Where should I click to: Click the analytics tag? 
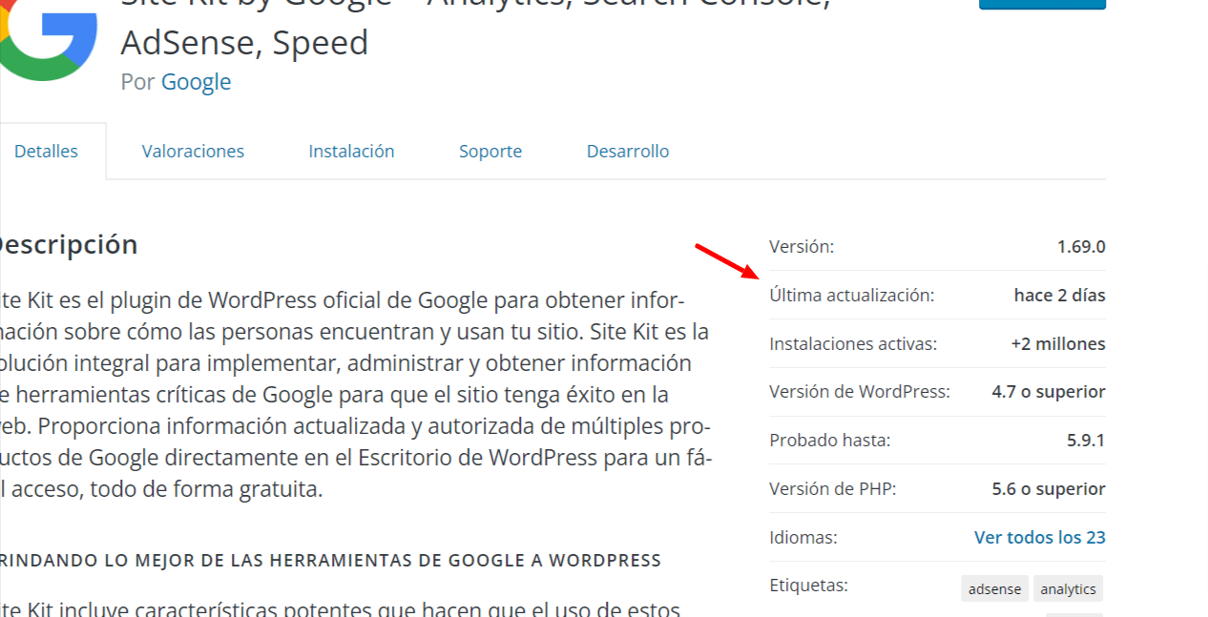pyautogui.click(x=1068, y=588)
